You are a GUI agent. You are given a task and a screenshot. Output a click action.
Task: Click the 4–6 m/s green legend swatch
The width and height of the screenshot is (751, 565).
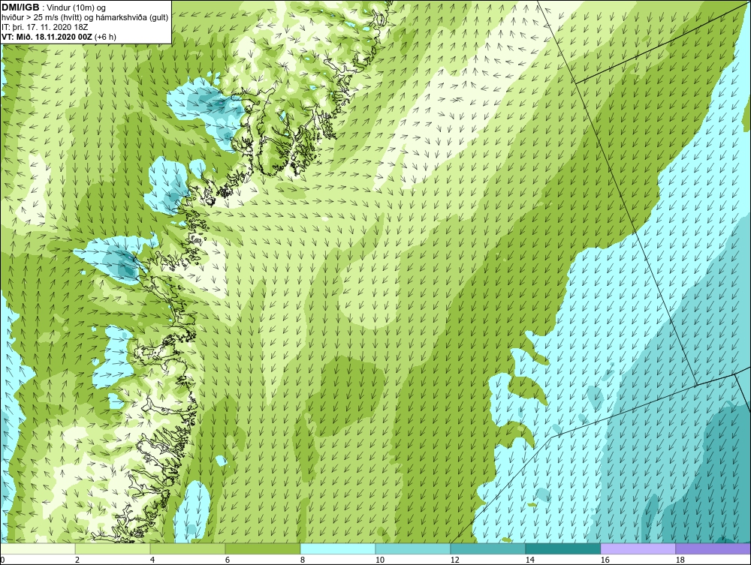coord(188,548)
